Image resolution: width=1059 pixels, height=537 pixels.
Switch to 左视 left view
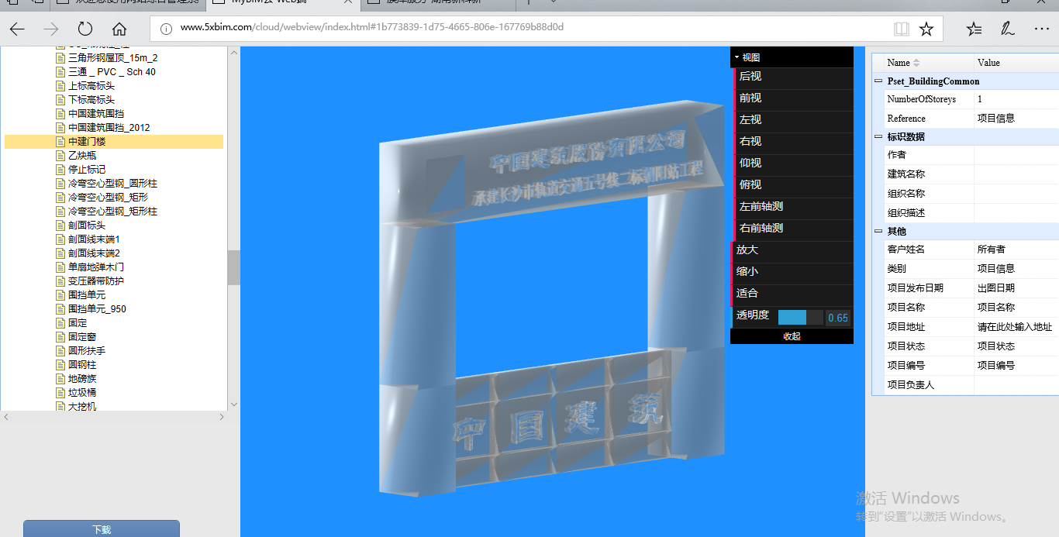[792, 120]
